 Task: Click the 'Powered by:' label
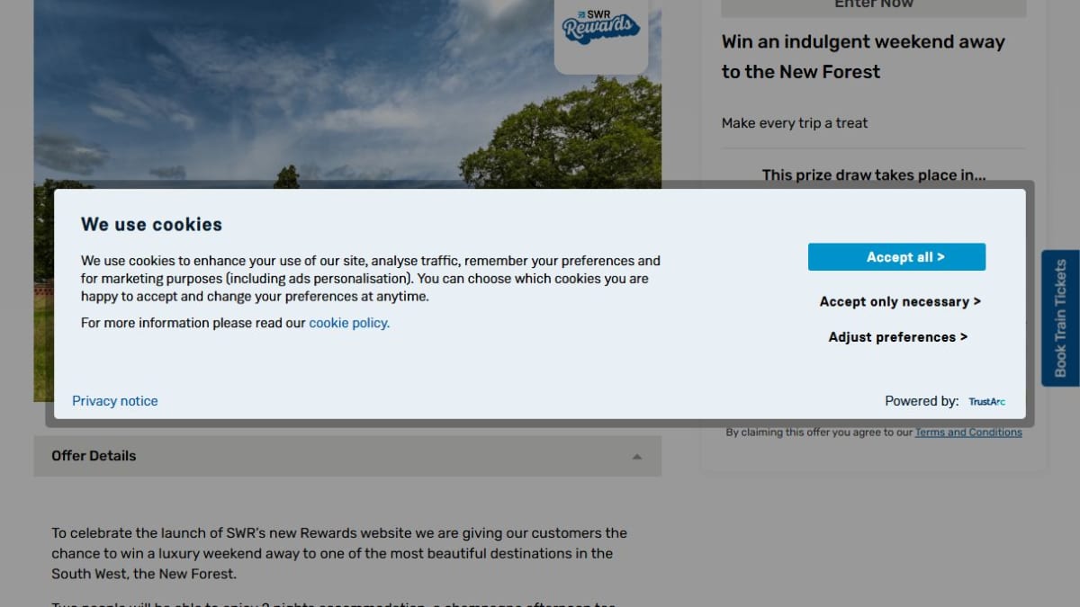(922, 401)
